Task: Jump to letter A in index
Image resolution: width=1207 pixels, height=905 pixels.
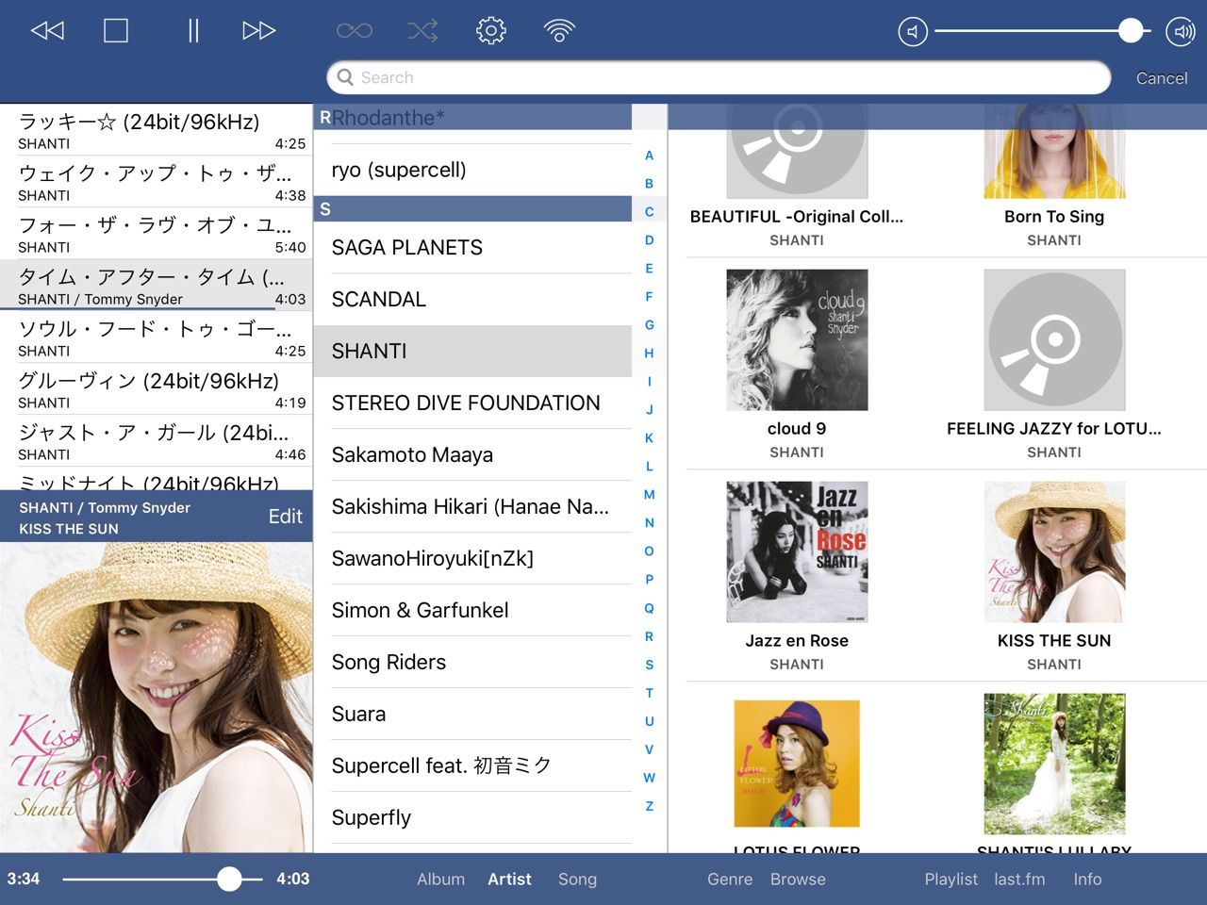Action: coord(649,156)
